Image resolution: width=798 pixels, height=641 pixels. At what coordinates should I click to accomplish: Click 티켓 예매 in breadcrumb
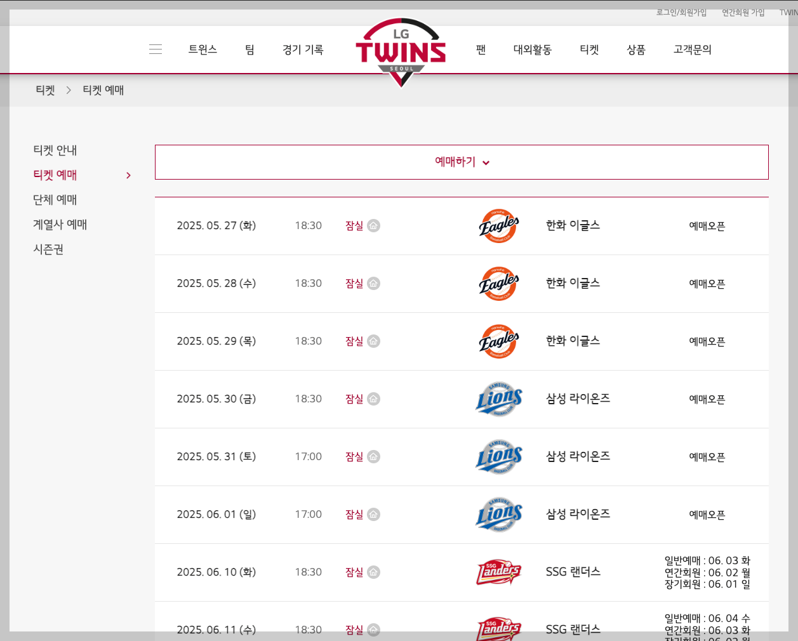tap(103, 90)
